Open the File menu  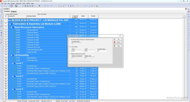tap(2, 4)
